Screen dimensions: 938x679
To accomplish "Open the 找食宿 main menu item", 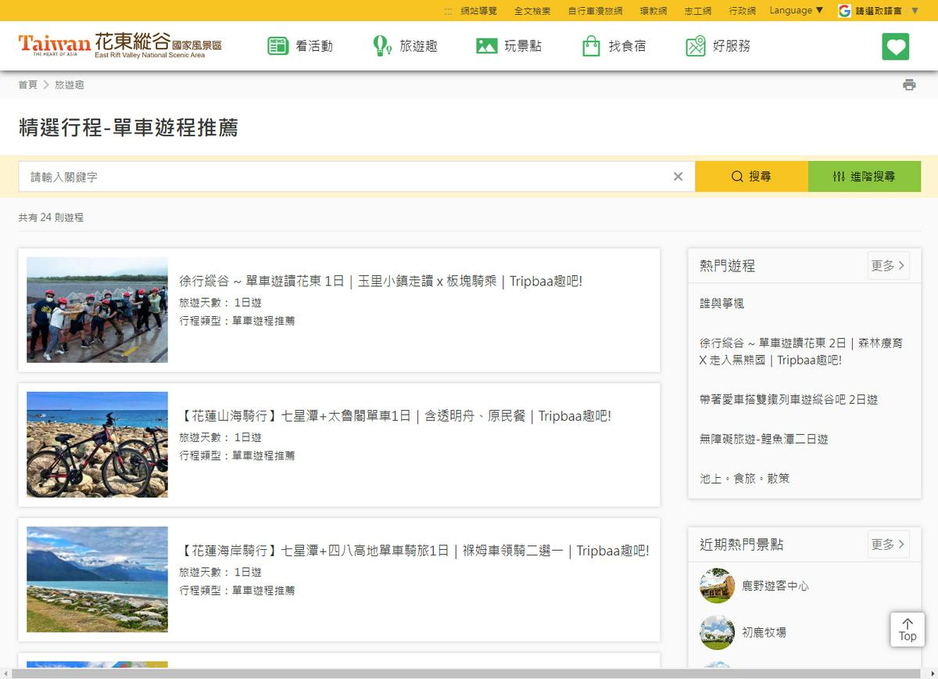I will pyautogui.click(x=628, y=46).
